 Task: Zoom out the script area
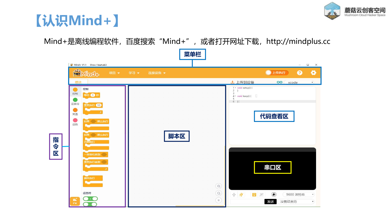pos(219,193)
